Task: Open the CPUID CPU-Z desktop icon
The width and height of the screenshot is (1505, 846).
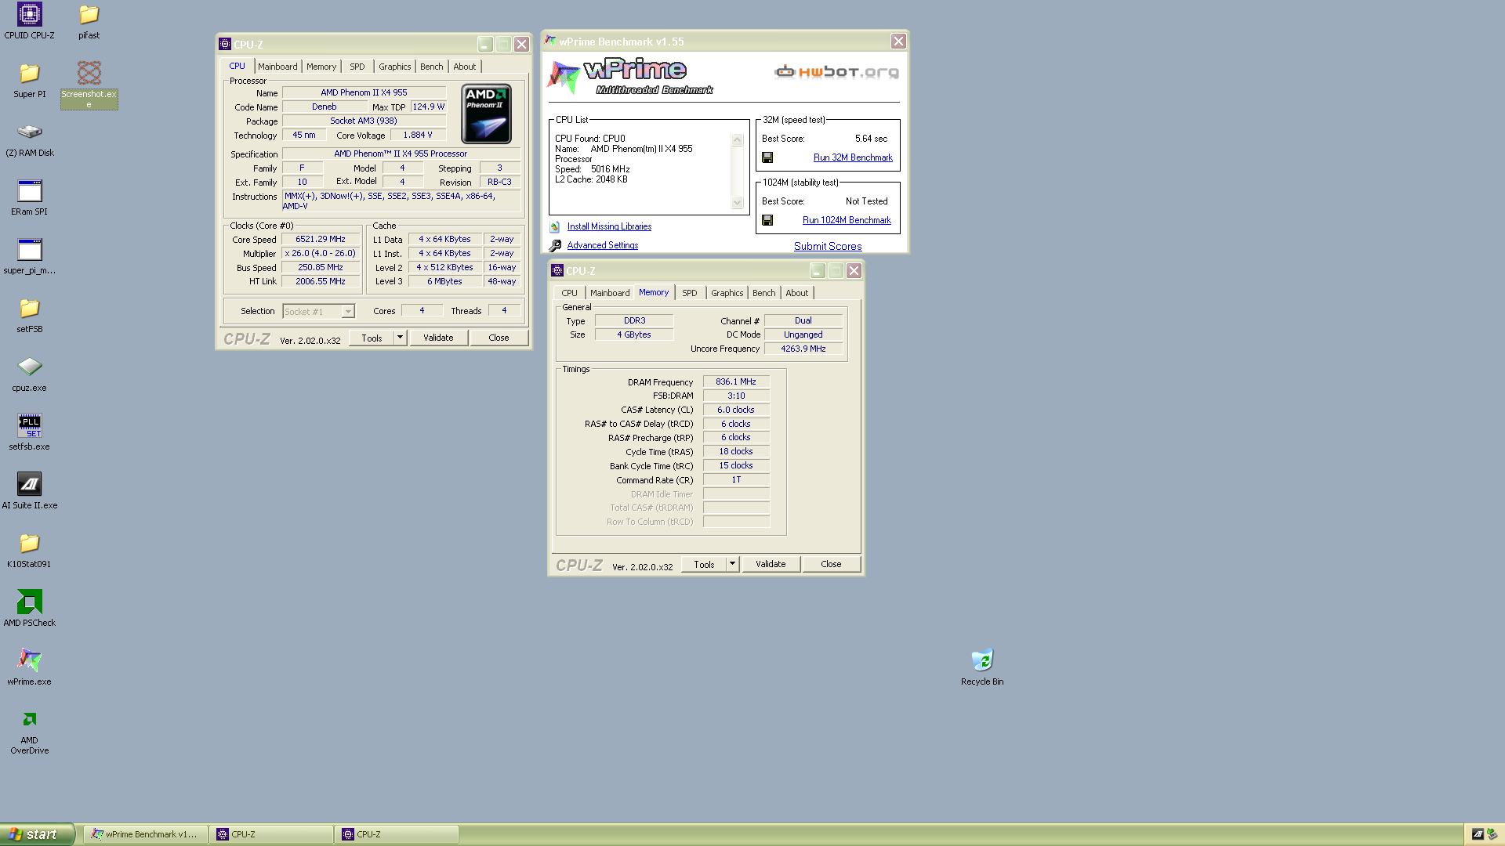Action: point(29,21)
